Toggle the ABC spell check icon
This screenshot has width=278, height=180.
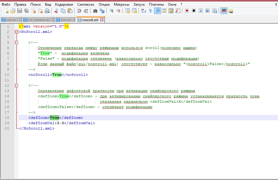click(x=224, y=11)
